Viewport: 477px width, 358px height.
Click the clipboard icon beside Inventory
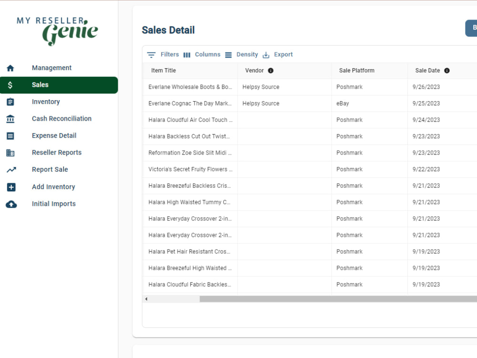10,102
